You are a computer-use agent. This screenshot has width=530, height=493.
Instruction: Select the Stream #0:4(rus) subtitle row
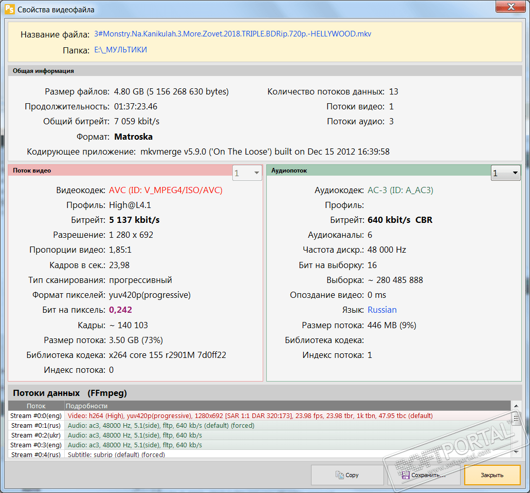point(259,454)
